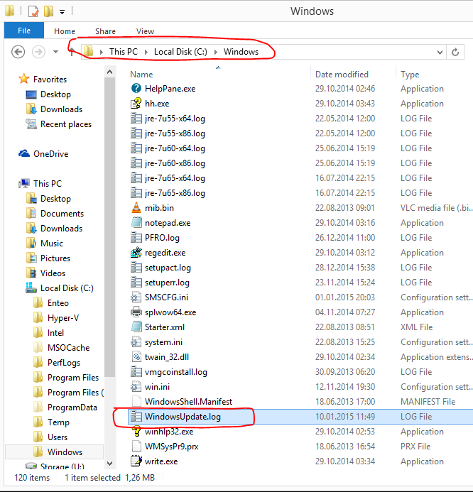Sort by the Date modified column header

pyautogui.click(x=342, y=75)
